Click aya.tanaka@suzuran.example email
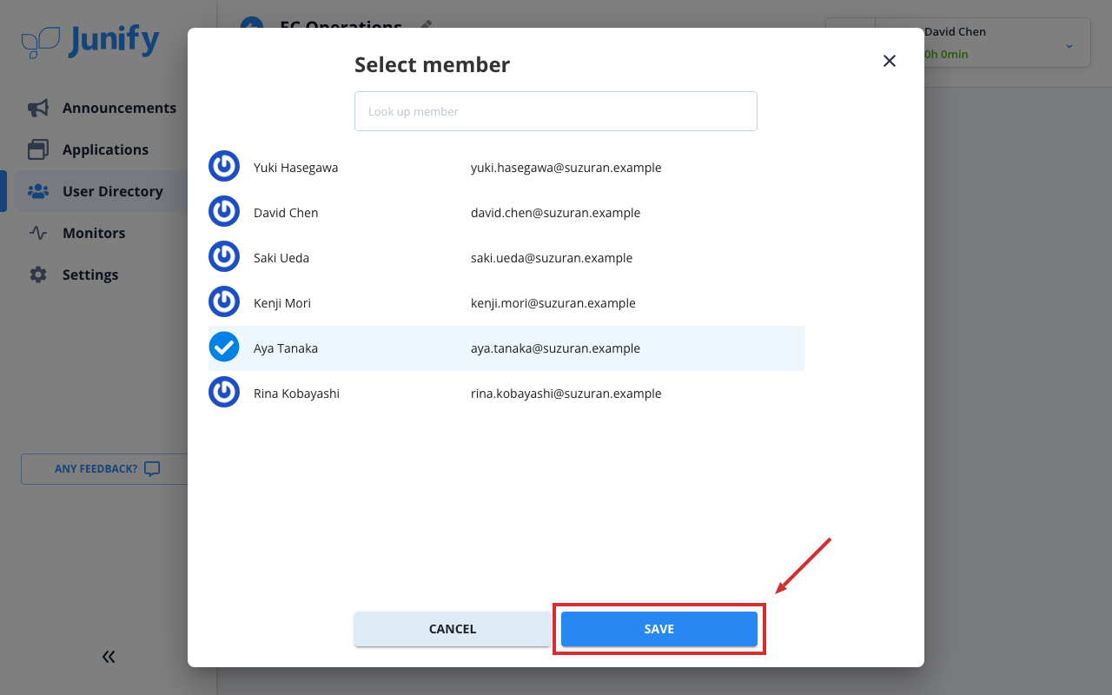 [x=556, y=348]
